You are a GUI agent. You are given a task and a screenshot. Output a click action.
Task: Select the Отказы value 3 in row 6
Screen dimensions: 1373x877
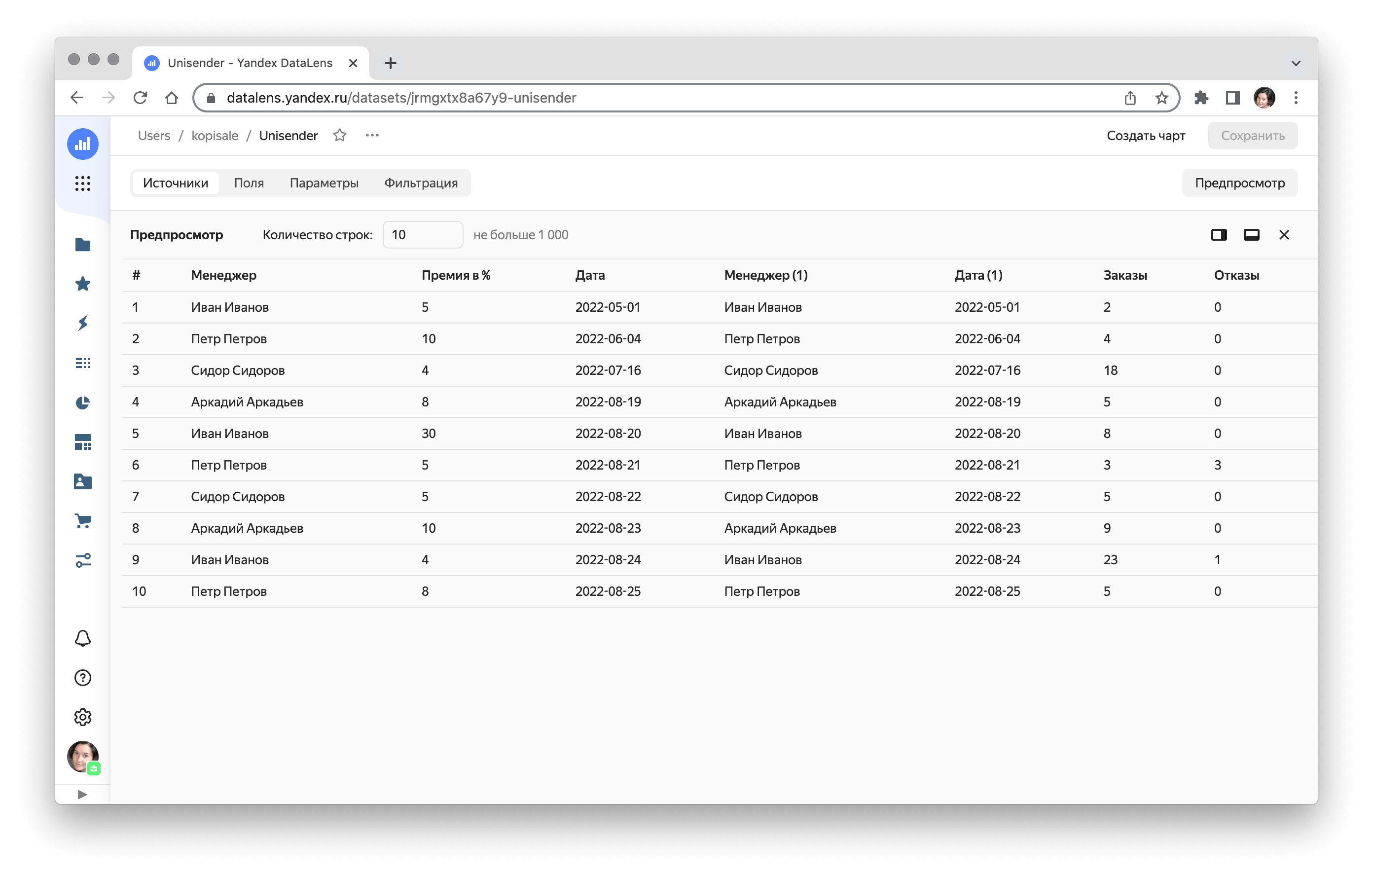click(1217, 465)
